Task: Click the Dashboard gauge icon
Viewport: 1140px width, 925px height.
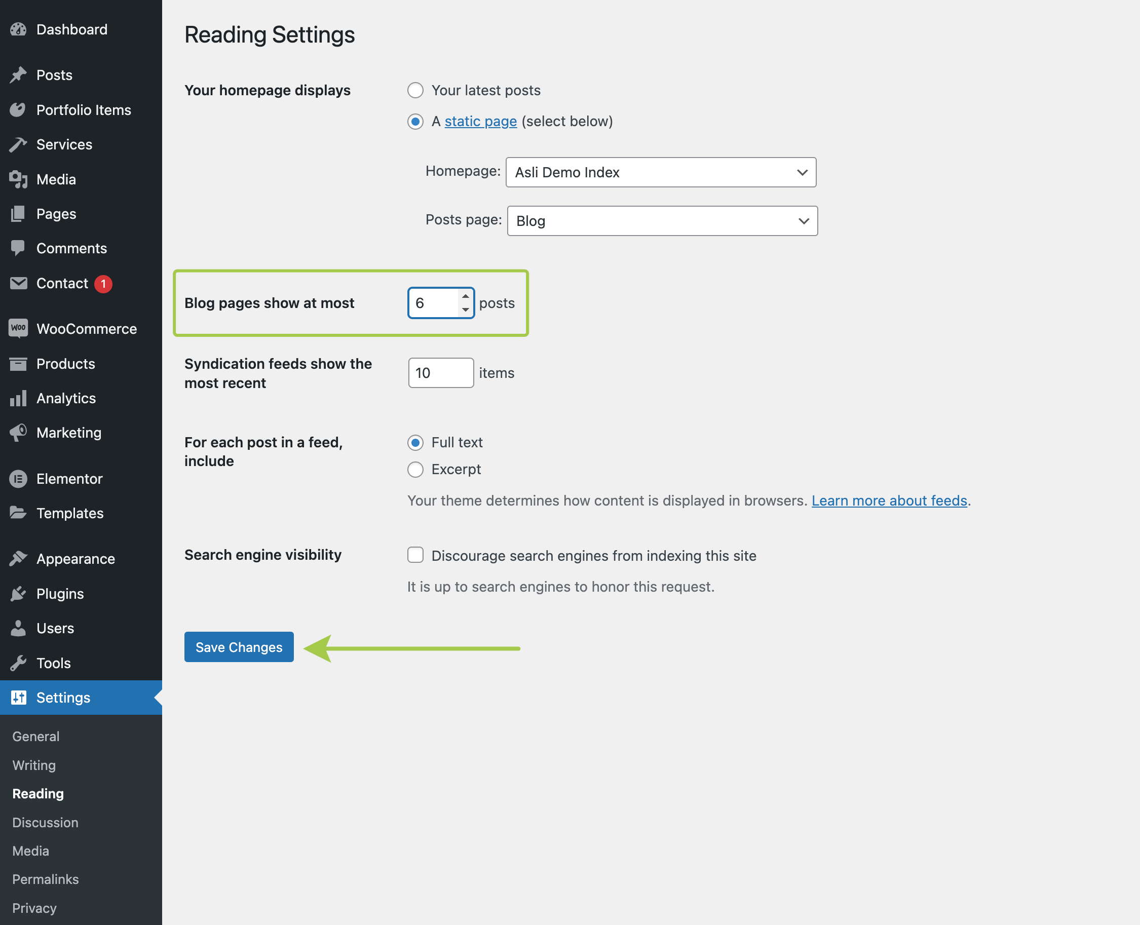Action: [18, 29]
